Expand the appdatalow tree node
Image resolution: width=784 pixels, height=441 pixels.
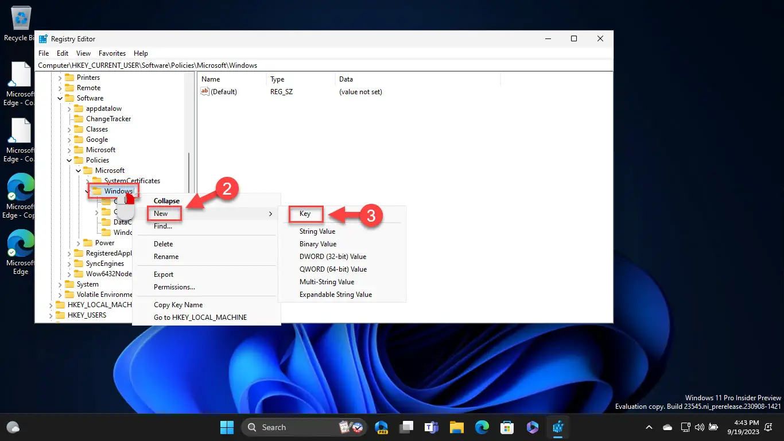click(69, 109)
